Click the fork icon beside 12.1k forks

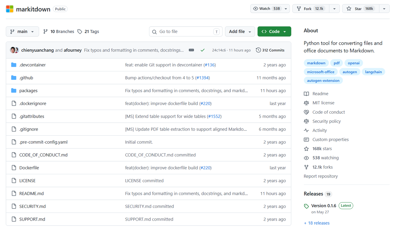point(306,167)
